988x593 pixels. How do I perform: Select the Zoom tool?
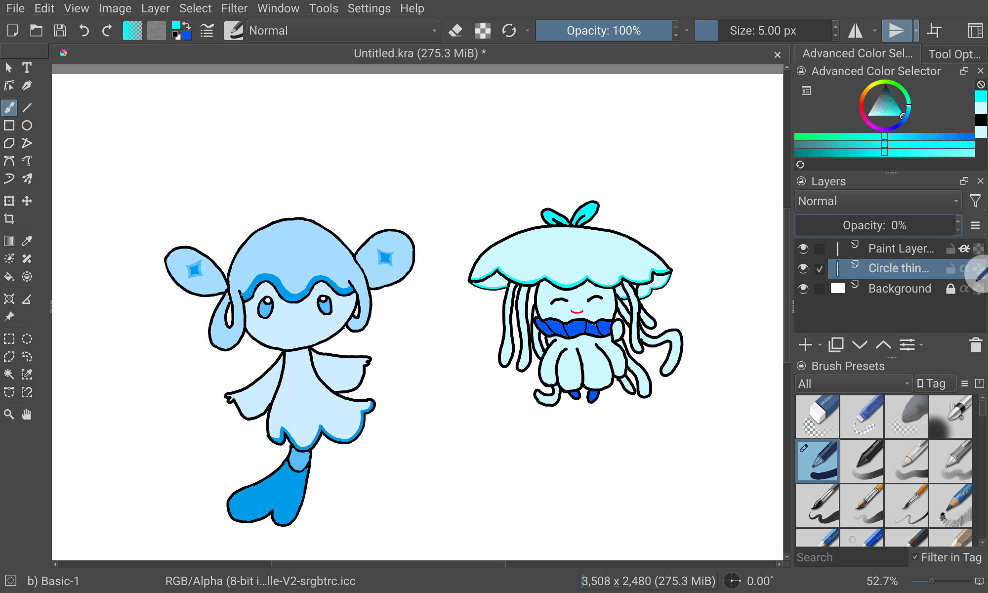coord(9,415)
